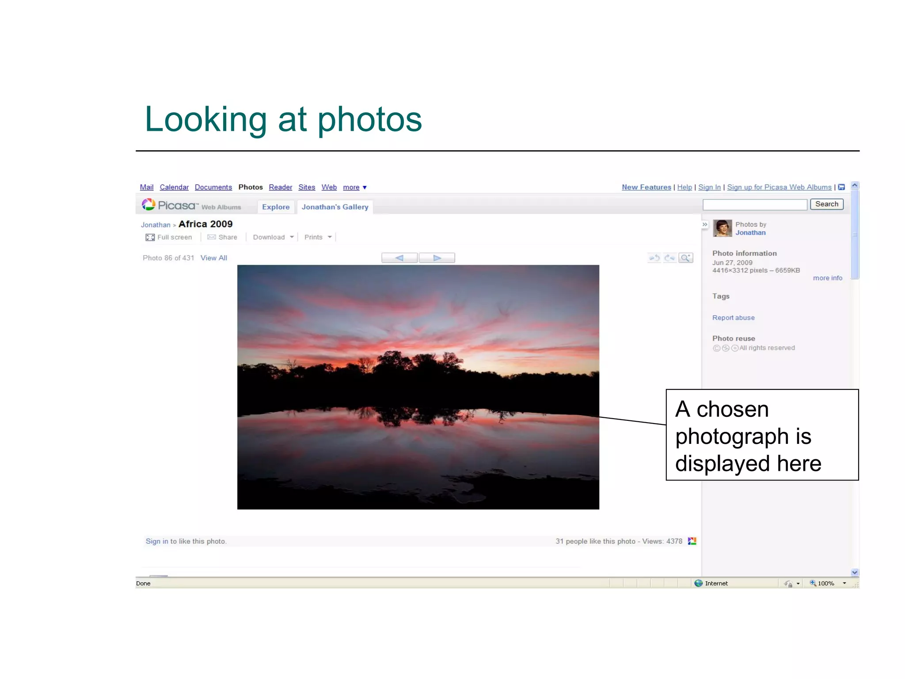
Task: Click the View All link
Action: pyautogui.click(x=213, y=258)
